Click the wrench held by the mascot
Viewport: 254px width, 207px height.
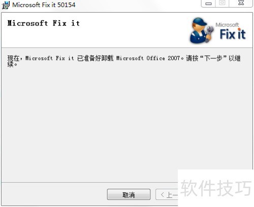[x=209, y=34]
